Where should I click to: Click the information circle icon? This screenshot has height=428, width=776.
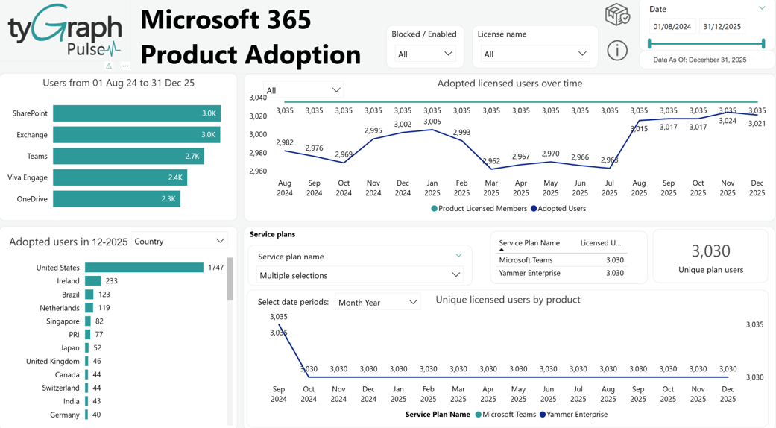point(616,51)
